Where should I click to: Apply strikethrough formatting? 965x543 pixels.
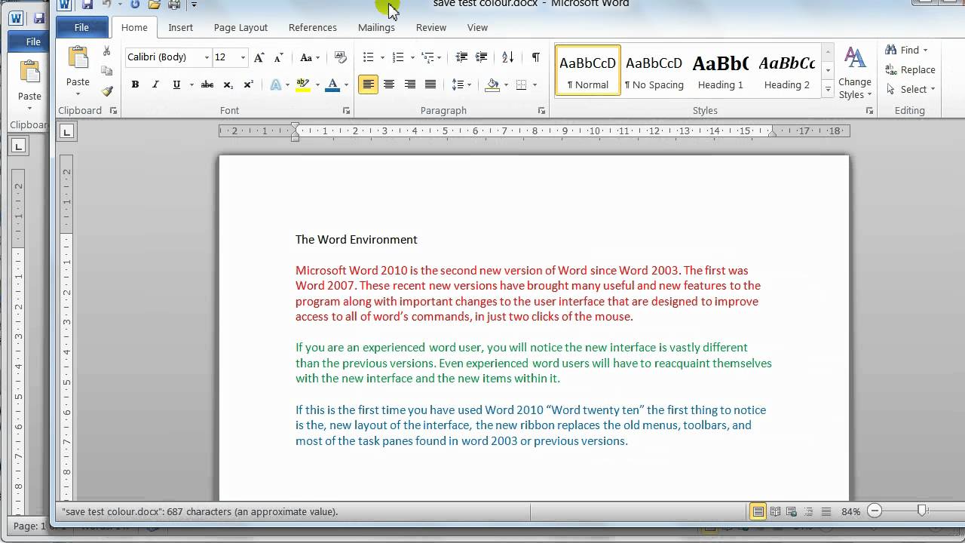coord(207,84)
